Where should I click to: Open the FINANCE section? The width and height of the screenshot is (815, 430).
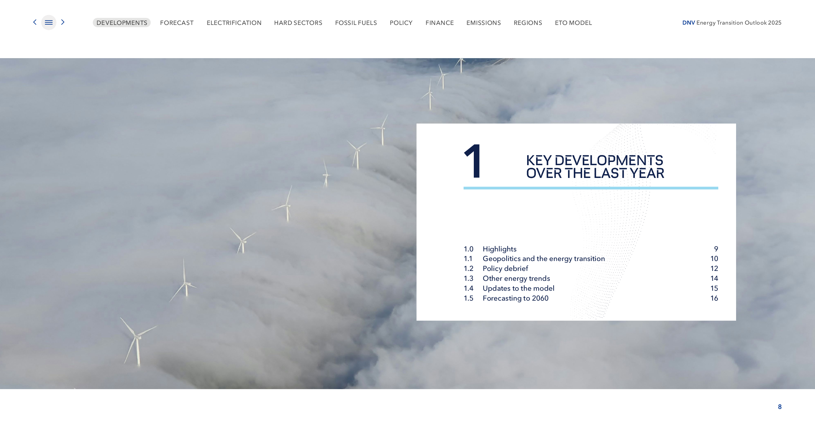439,23
